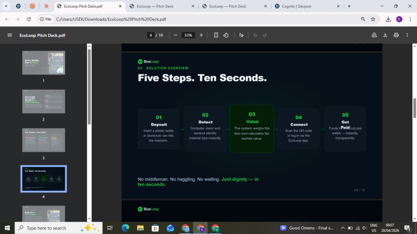Screen dimensions: 417x234
Task: Open the Windows Start menu
Action: click(7, 228)
